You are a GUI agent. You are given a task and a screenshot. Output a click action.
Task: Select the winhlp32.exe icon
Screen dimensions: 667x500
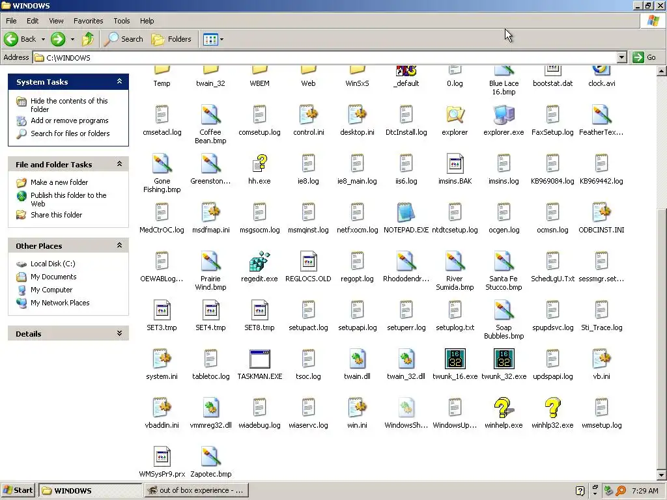click(552, 408)
